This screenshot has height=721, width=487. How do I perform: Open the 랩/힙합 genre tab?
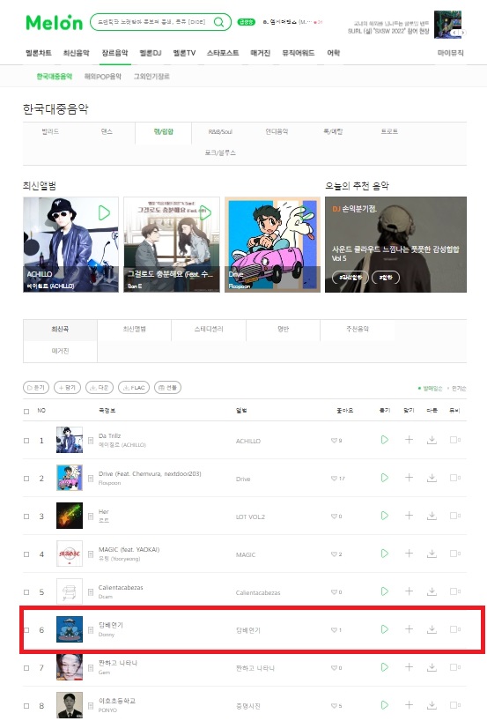(x=164, y=131)
